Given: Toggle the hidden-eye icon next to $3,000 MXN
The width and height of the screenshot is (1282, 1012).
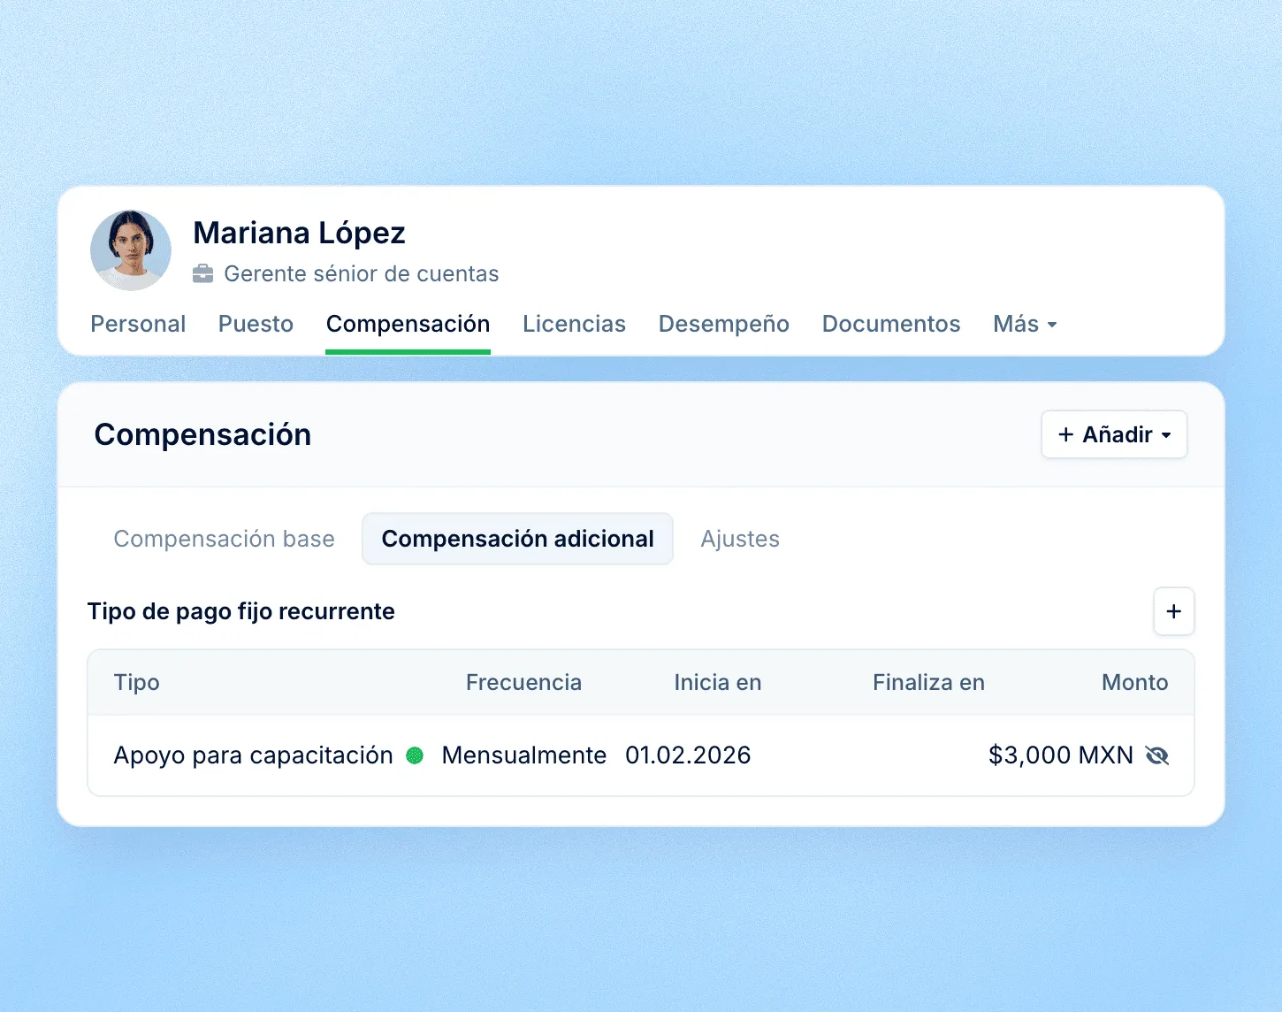Looking at the screenshot, I should 1156,755.
